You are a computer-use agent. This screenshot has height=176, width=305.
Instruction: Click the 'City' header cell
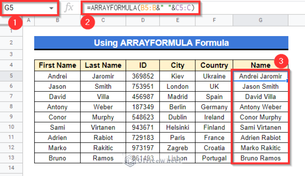pos(177,65)
